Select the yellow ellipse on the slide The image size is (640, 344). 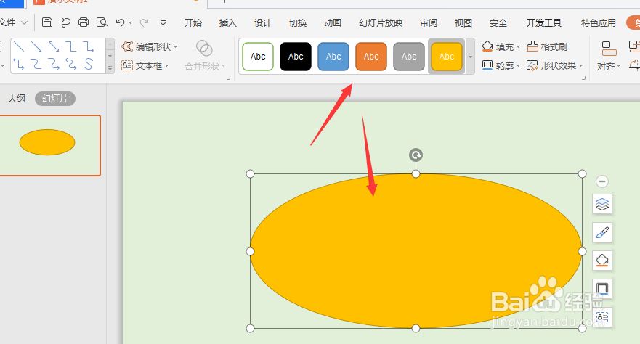(416, 251)
